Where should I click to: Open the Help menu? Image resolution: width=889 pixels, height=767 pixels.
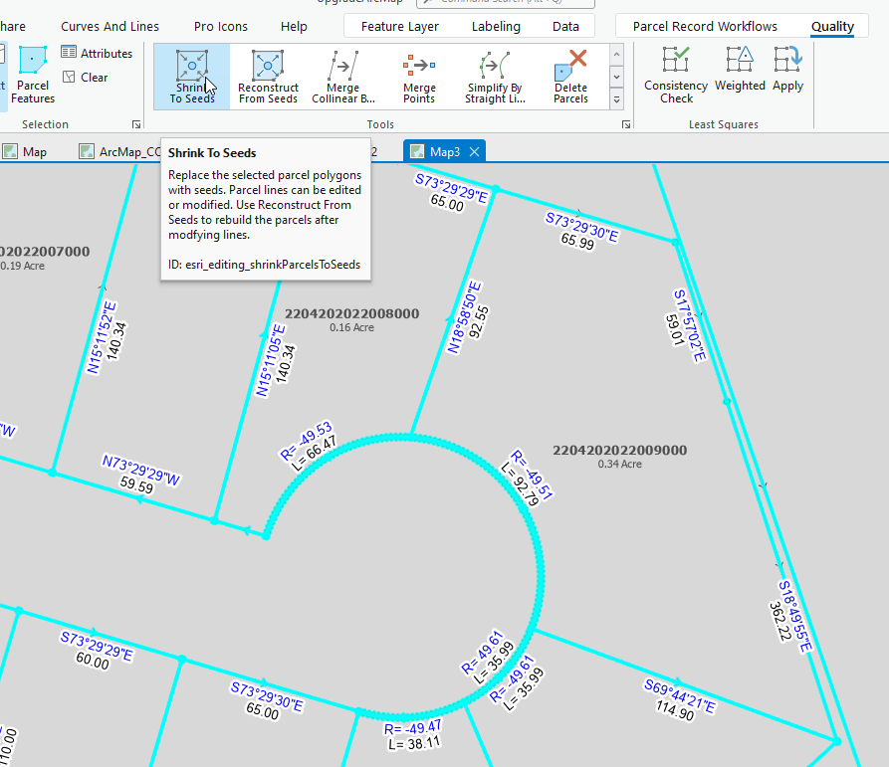pos(294,27)
